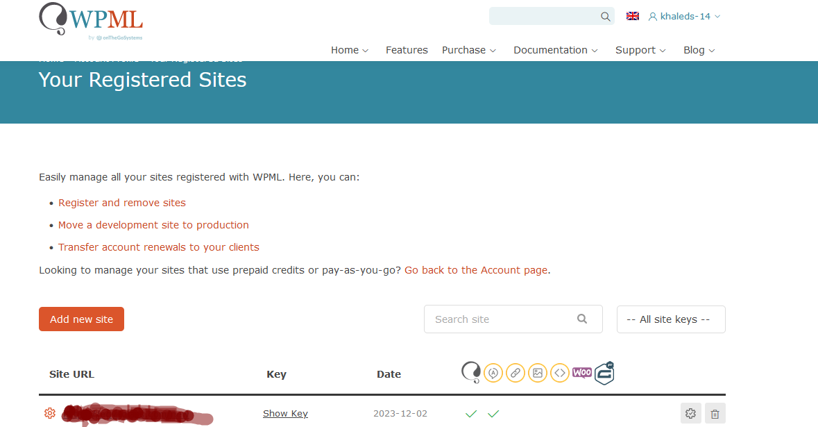This screenshot has width=818, height=427.
Task: Click first green checkmark in site row
Action: tap(471, 414)
